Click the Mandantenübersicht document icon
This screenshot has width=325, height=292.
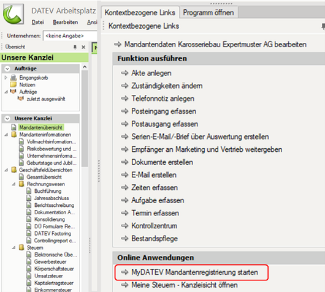pyautogui.click(x=13, y=127)
